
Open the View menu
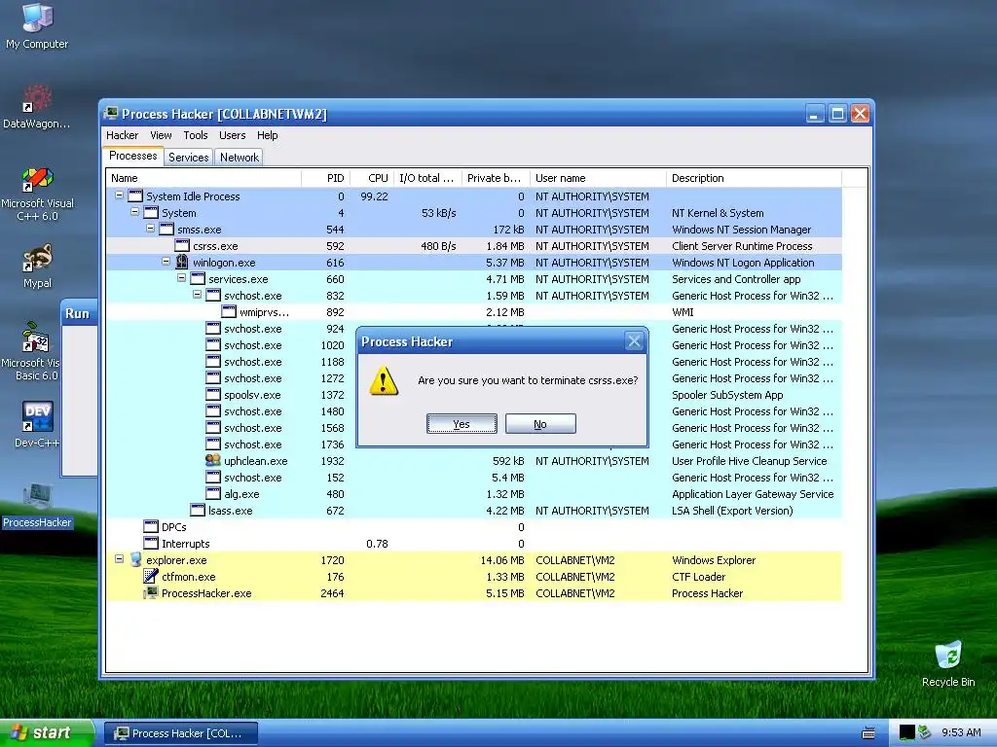[x=161, y=135]
